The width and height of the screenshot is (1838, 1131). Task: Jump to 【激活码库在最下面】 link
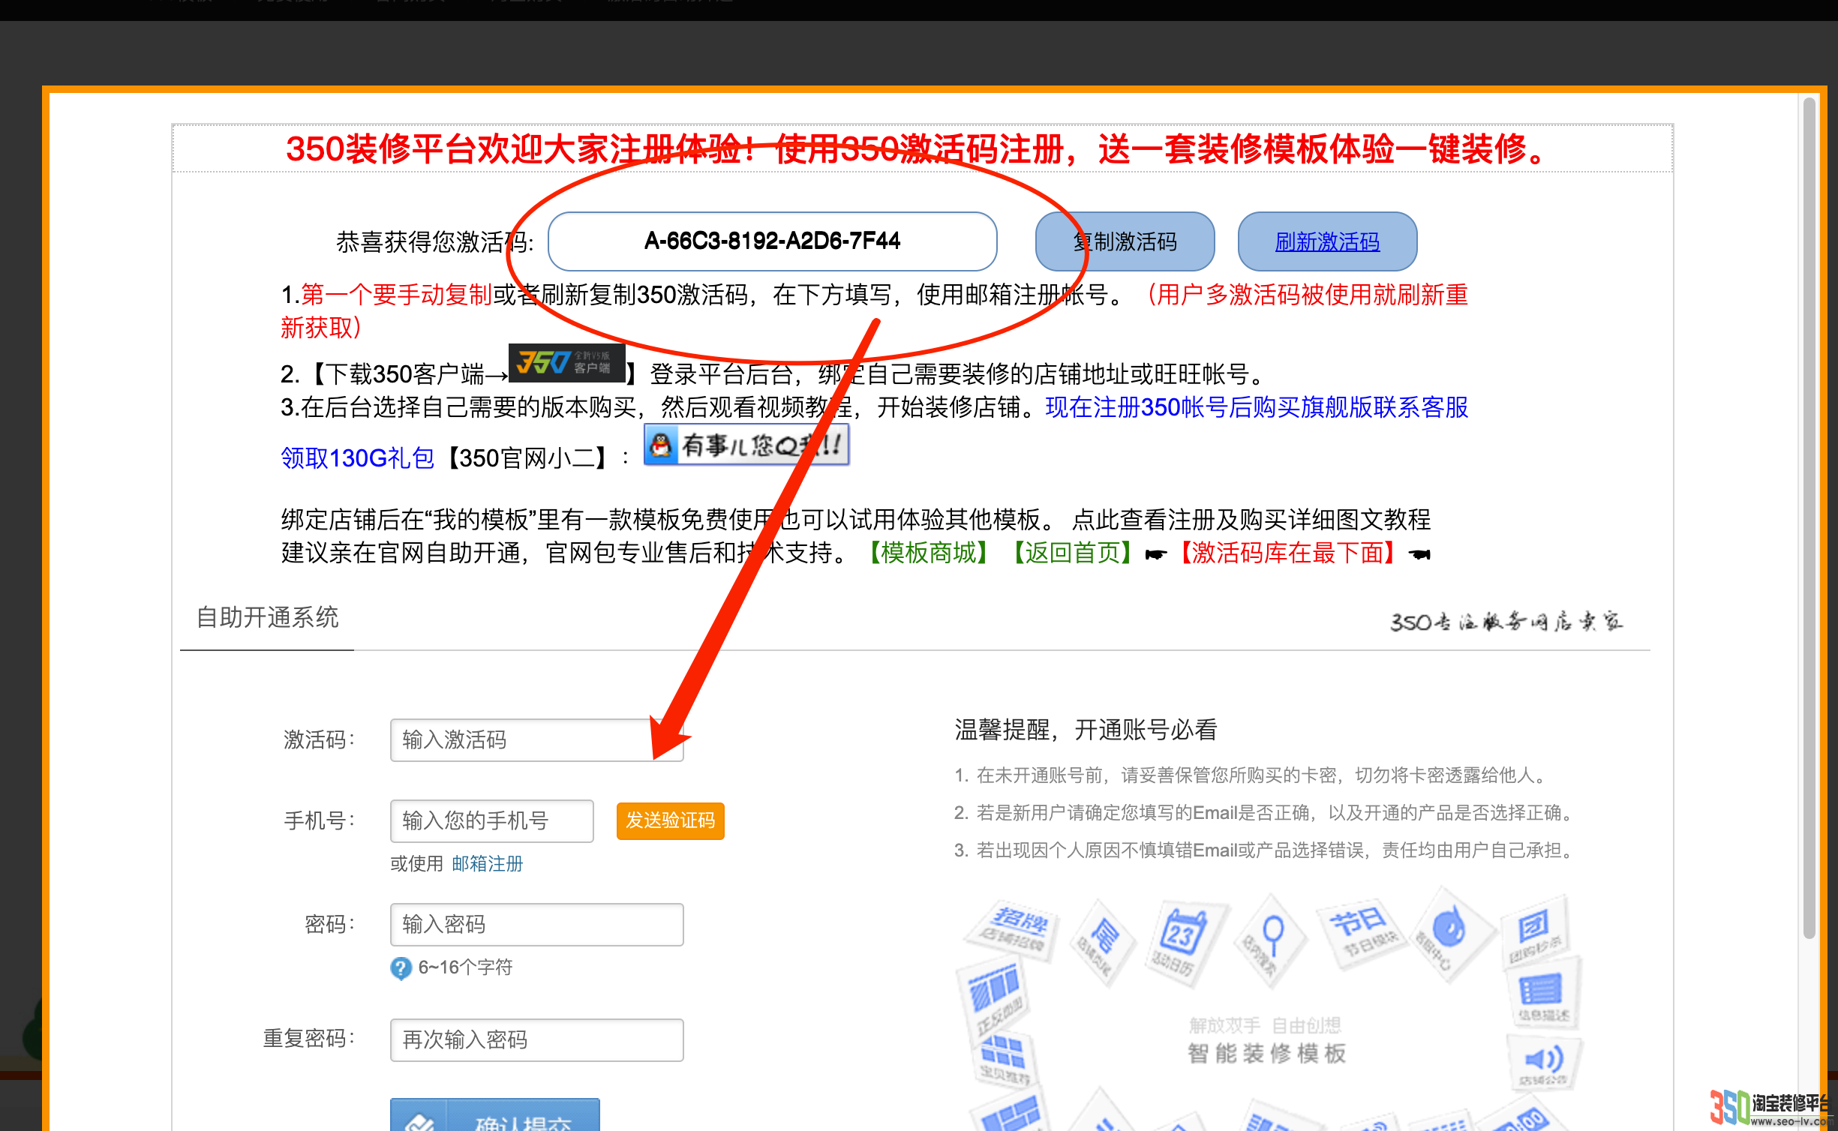(1287, 553)
